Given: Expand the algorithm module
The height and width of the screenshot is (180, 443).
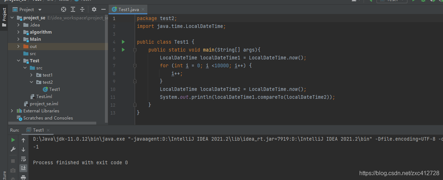Looking at the screenshot, I should 18,32.
